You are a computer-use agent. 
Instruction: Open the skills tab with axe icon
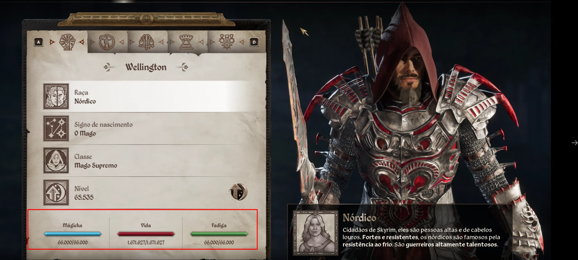[146, 42]
